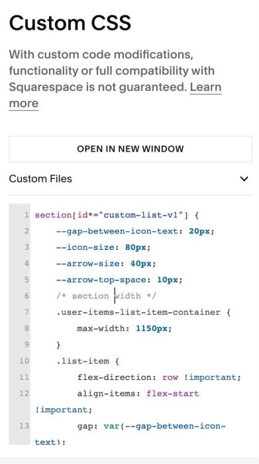Image resolution: width=259 pixels, height=464 pixels.
Task: Click the 'align-items: flex-start' line
Action: pyautogui.click(x=138, y=394)
